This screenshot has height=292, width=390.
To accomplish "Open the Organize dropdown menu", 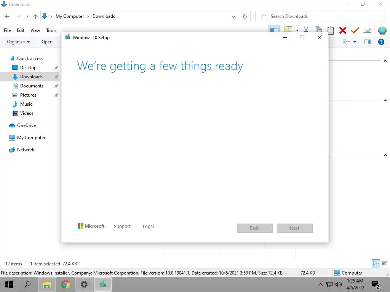I will (x=18, y=42).
